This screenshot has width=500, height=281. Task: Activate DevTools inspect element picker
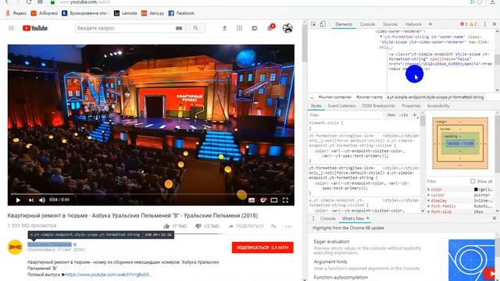(314, 24)
